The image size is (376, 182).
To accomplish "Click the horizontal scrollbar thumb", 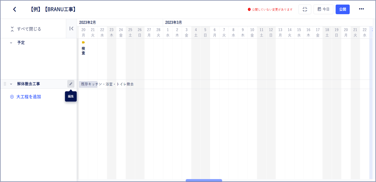I will 204,180.
